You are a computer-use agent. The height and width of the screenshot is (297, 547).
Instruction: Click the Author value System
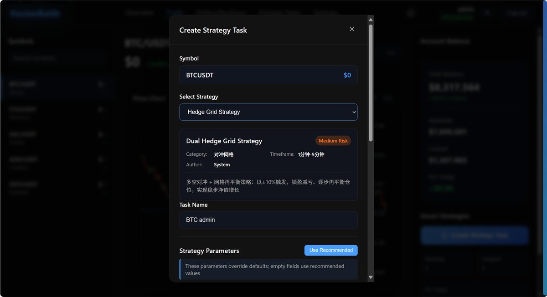pos(222,164)
